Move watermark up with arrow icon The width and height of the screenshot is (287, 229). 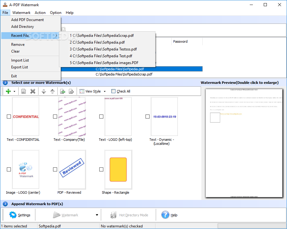pyautogui.click(x=52, y=91)
